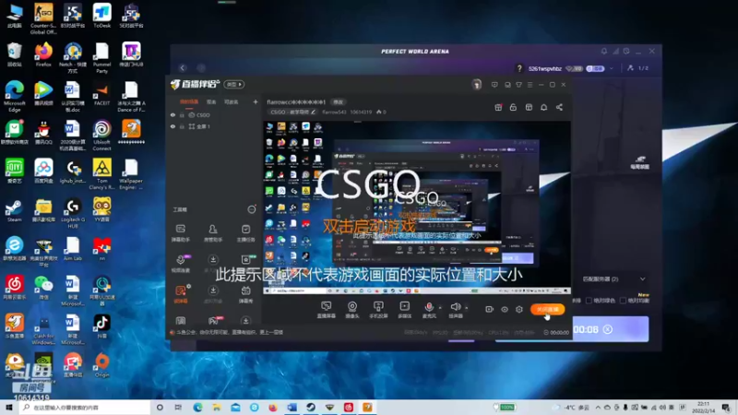738x415 pixels.
Task: Open ToDesk desktop shortcut
Action: (102, 16)
